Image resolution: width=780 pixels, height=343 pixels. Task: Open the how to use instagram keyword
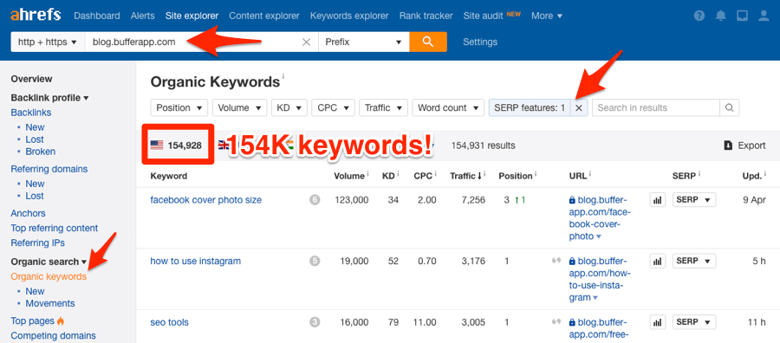point(196,261)
